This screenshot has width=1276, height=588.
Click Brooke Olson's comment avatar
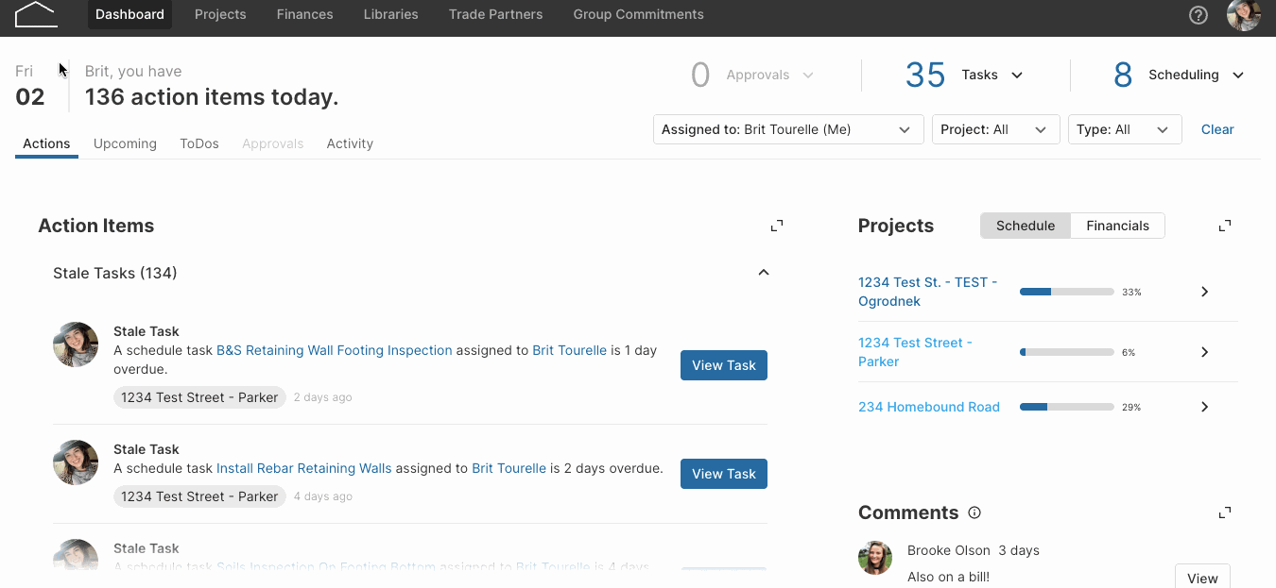(874, 558)
